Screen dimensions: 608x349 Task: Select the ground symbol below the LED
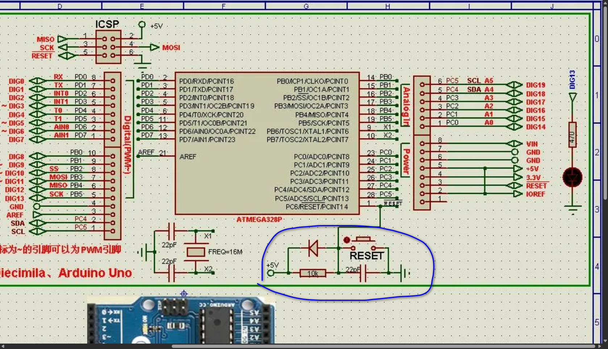click(572, 209)
